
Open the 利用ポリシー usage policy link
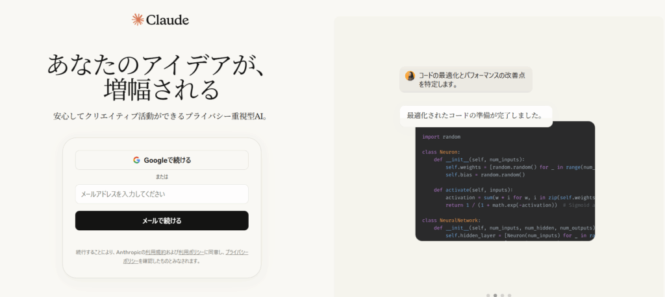(191, 252)
